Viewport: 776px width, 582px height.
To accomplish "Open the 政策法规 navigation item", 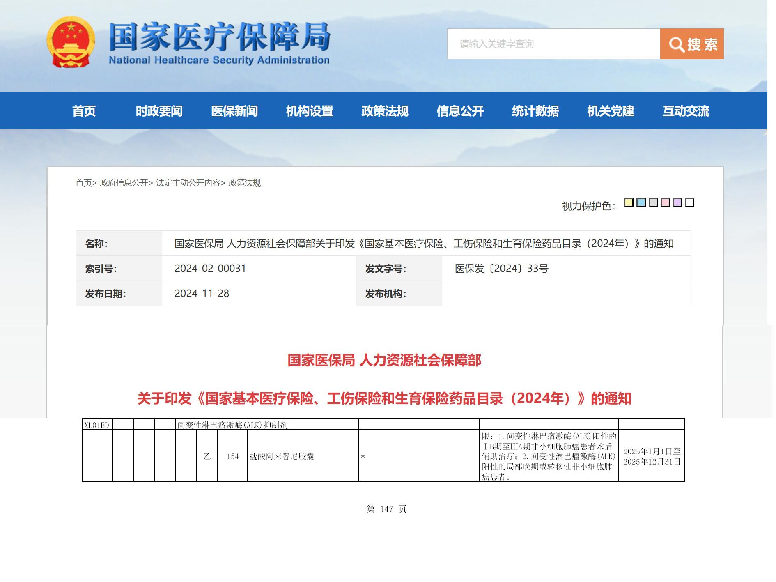I will (x=385, y=111).
